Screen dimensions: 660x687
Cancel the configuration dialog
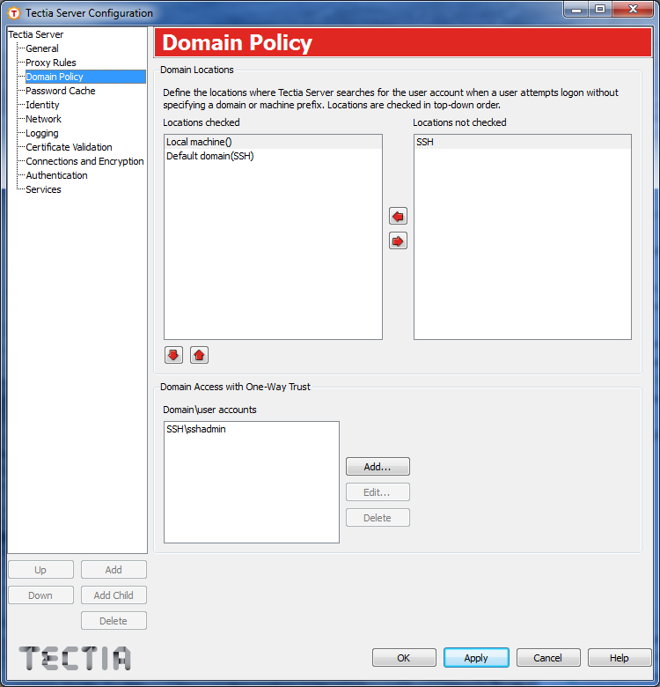[x=548, y=658]
